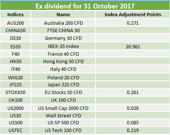170x135 pixels.
Task: Select the 0.271 adjustment value
Action: tap(133, 23)
